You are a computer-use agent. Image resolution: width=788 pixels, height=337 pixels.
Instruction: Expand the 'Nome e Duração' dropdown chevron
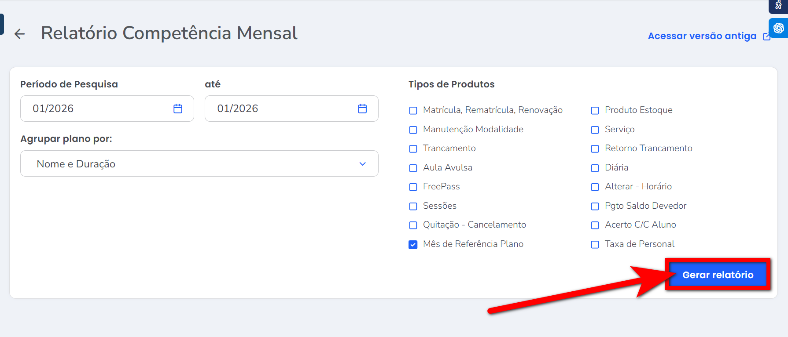click(362, 164)
